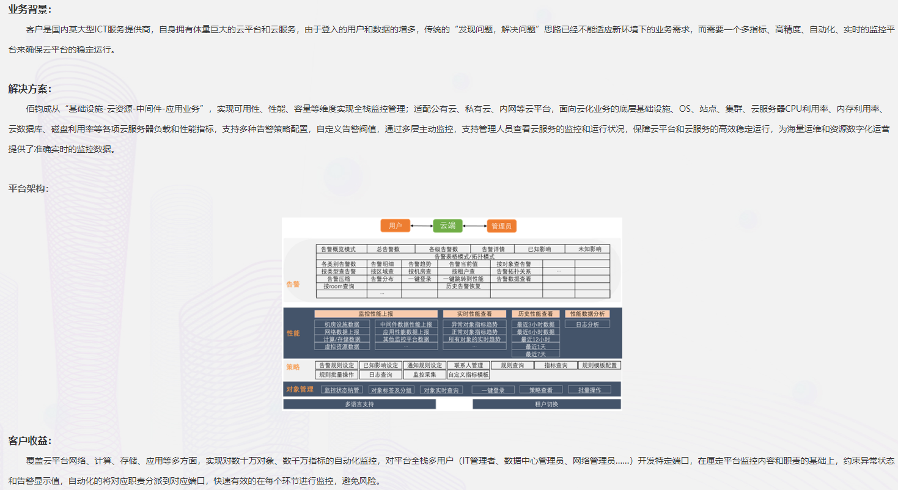898x490 pixels.
Task: Click the 业务背景 section heading
Action: [30, 9]
